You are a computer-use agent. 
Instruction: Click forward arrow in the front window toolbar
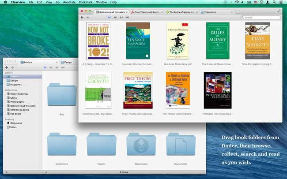pos(87,17)
